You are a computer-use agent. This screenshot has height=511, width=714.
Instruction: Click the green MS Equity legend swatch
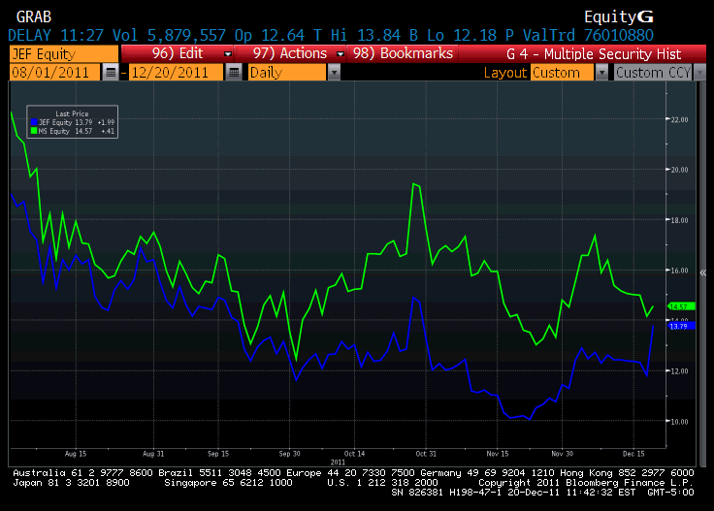pos(34,131)
